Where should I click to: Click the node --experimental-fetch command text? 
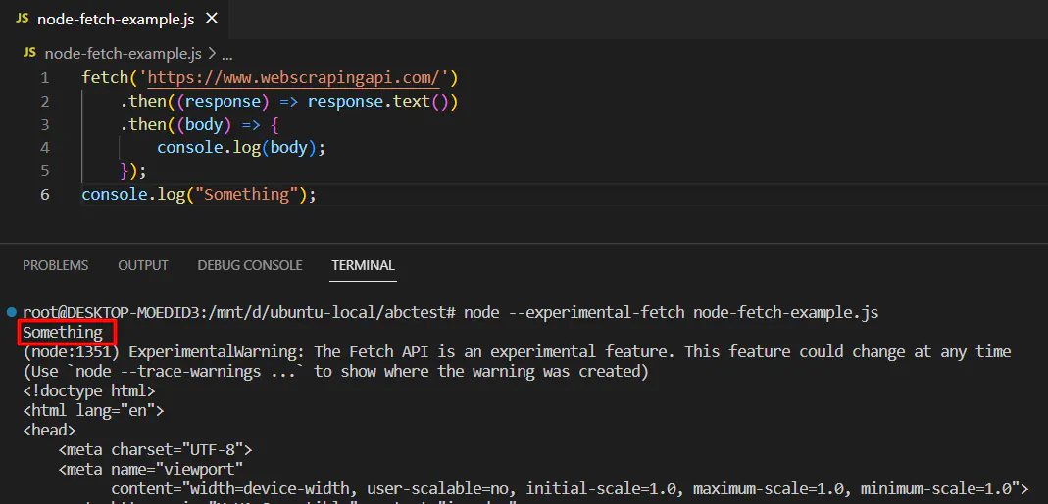pos(671,313)
